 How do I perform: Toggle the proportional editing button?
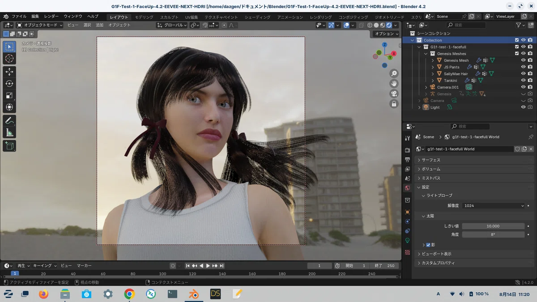coord(224,25)
